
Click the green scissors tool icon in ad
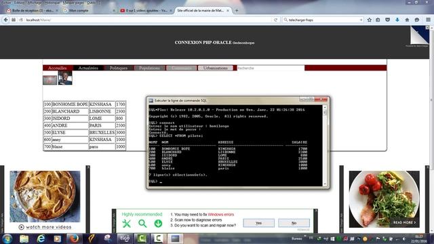(127, 223)
